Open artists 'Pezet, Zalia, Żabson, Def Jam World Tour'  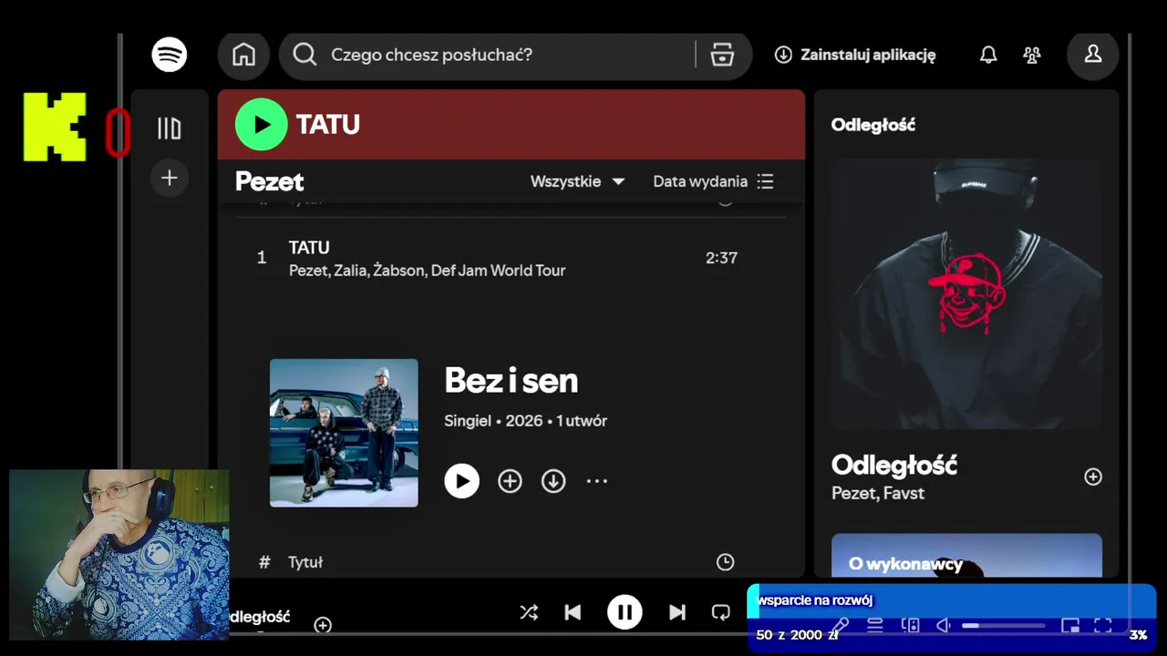point(427,271)
